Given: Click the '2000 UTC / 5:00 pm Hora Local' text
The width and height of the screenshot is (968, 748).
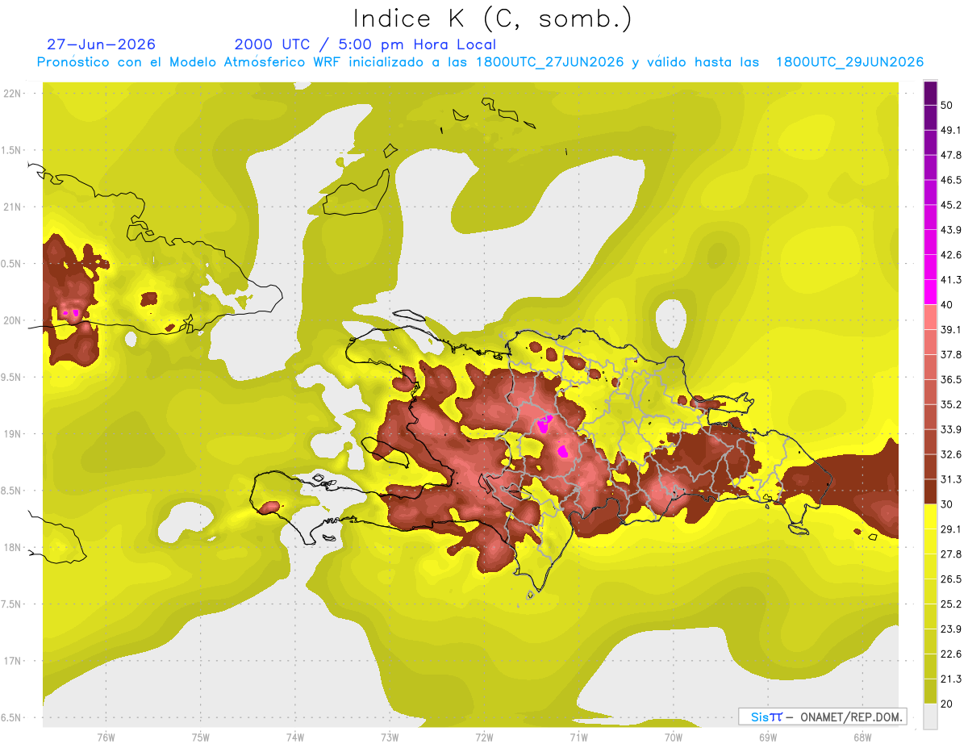Looking at the screenshot, I should tap(365, 44).
